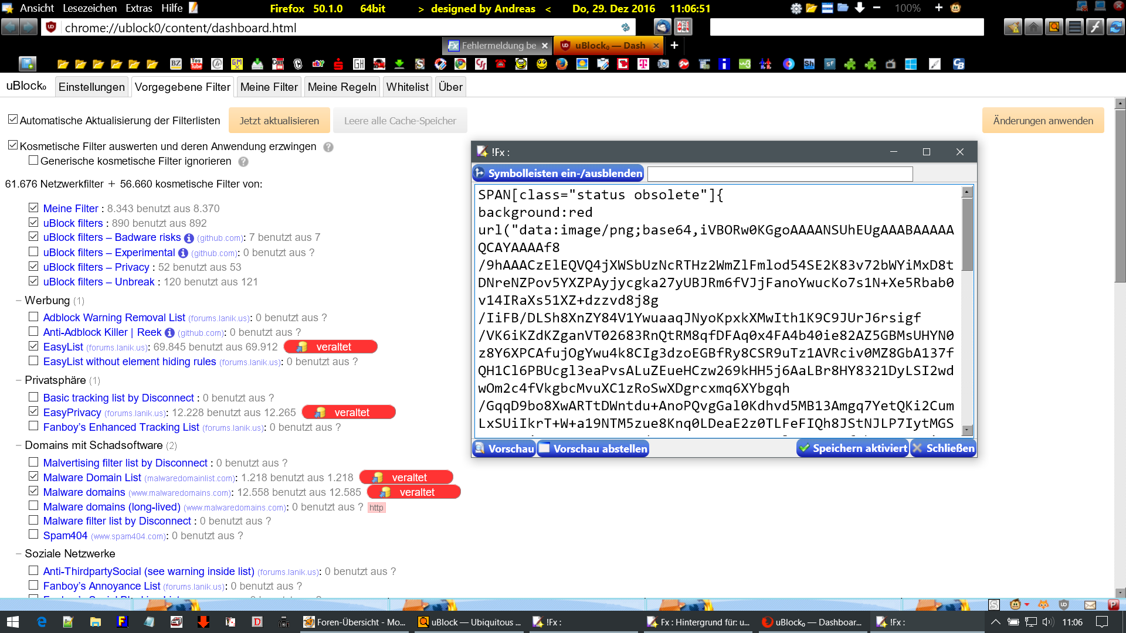Collapse Domains mit Schadsoftware group
Viewport: 1126px width, 633px height.
point(19,445)
